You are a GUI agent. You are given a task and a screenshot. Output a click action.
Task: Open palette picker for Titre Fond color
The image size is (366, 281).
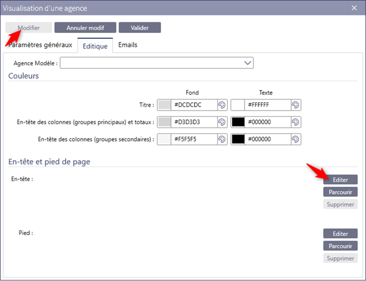click(x=222, y=105)
